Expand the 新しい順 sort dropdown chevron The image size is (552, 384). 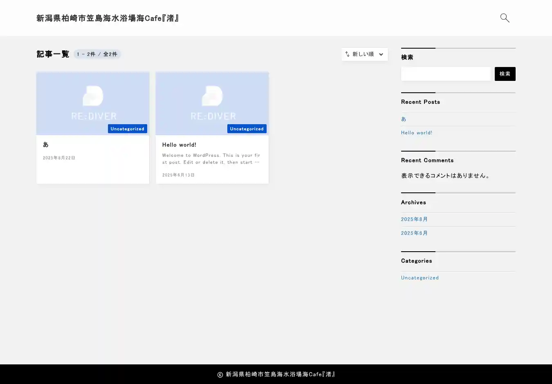pos(381,54)
